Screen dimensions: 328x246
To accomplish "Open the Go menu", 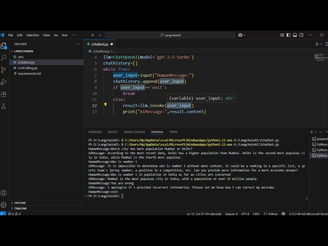I will point(56,35).
